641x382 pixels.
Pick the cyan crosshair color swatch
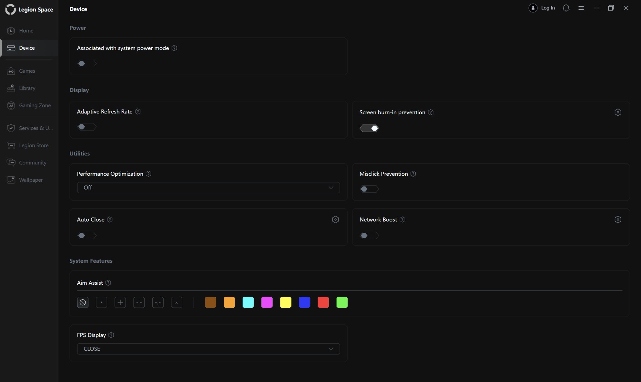click(248, 303)
